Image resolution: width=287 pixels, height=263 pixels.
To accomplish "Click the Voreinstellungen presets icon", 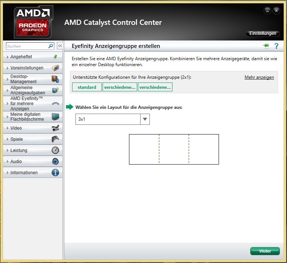I will click(55, 68).
